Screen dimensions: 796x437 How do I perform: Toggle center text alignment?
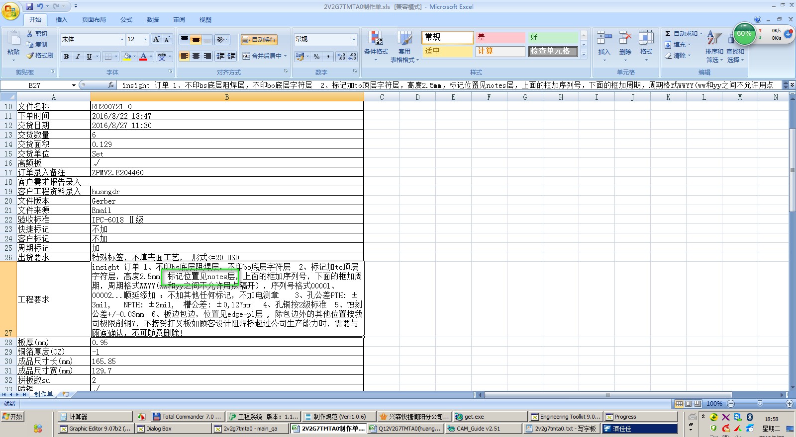point(196,56)
